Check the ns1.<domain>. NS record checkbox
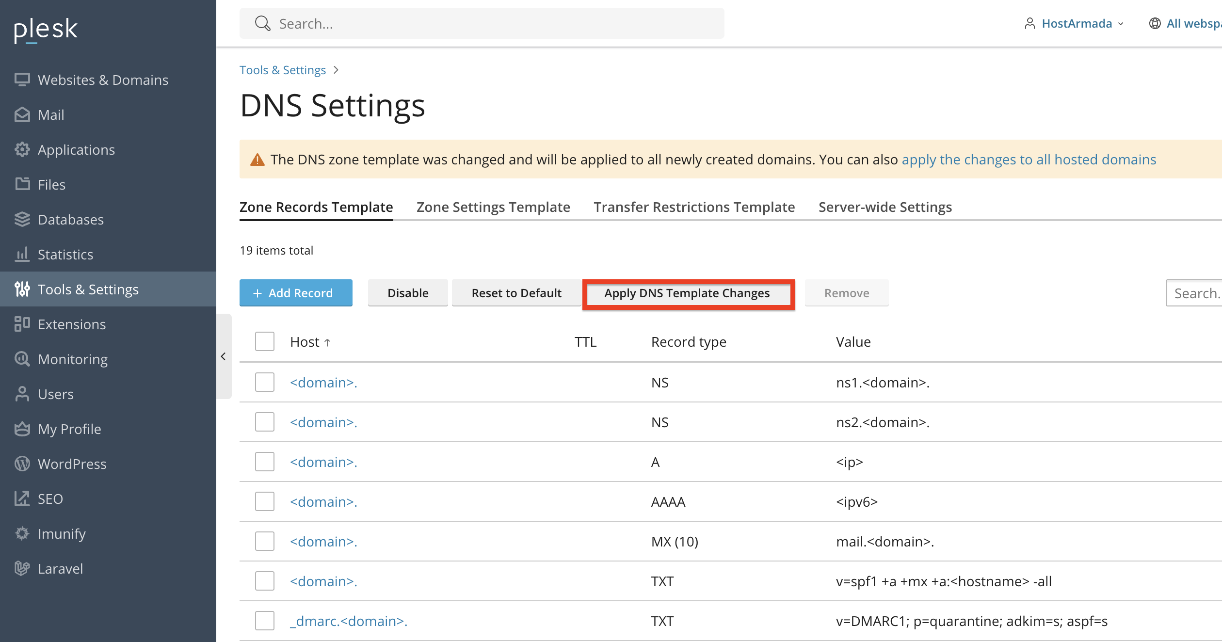1222x642 pixels. [265, 383]
